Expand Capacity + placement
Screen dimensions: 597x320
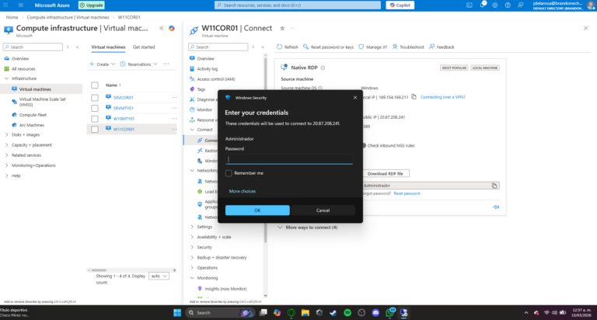click(6, 145)
